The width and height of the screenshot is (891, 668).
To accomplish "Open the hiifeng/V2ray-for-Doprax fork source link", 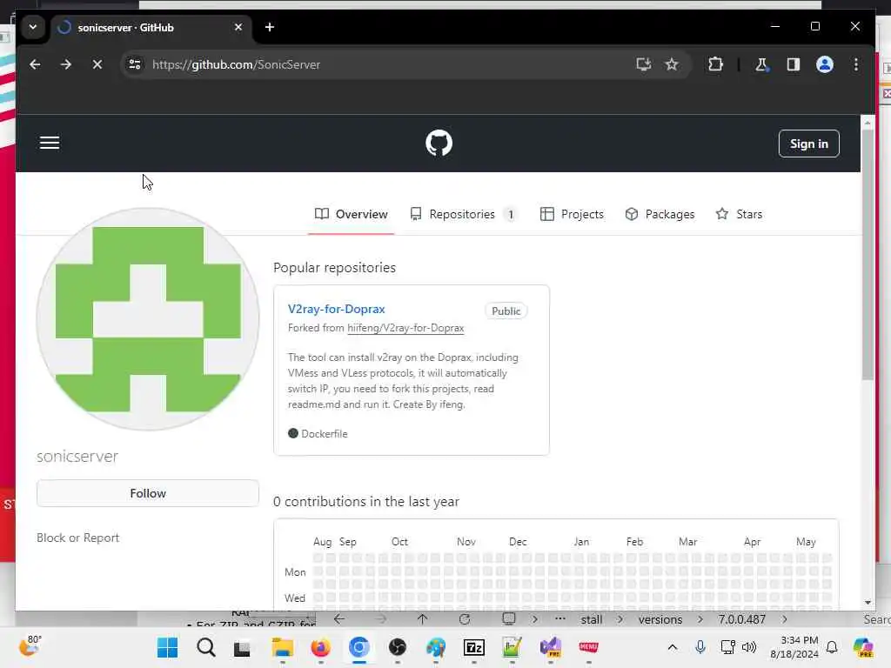I will point(405,328).
